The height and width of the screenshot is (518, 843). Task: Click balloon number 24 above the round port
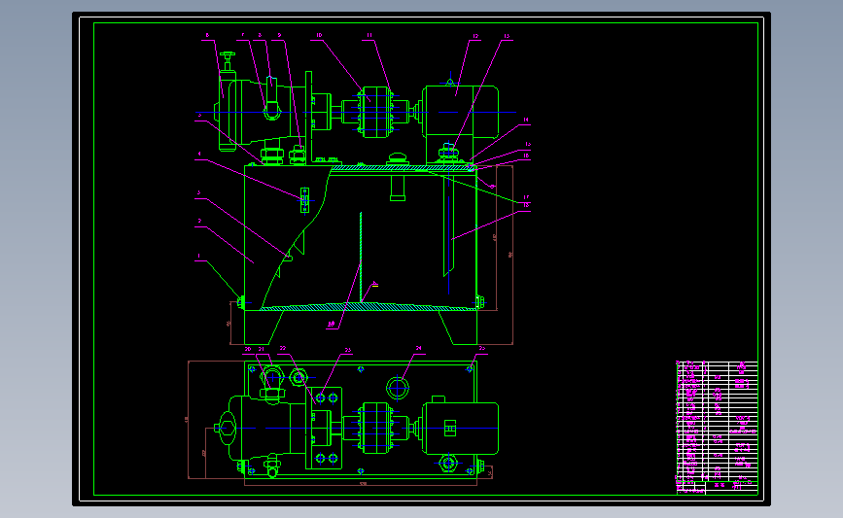pyautogui.click(x=419, y=349)
